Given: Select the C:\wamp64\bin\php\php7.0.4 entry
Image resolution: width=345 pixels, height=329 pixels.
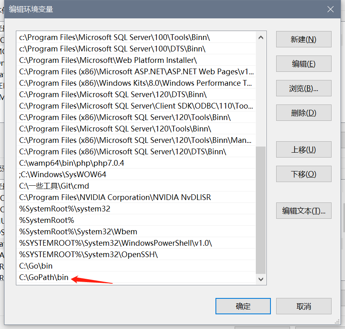Looking at the screenshot, I should [x=136, y=163].
